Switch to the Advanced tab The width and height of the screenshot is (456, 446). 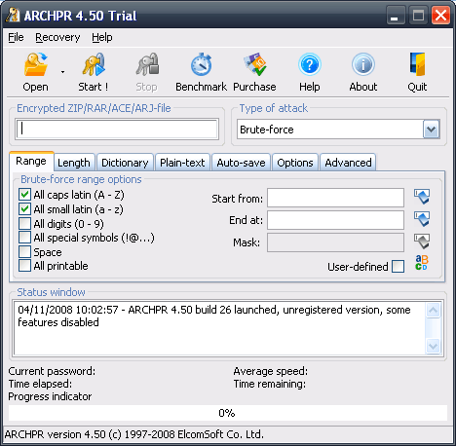pos(348,163)
